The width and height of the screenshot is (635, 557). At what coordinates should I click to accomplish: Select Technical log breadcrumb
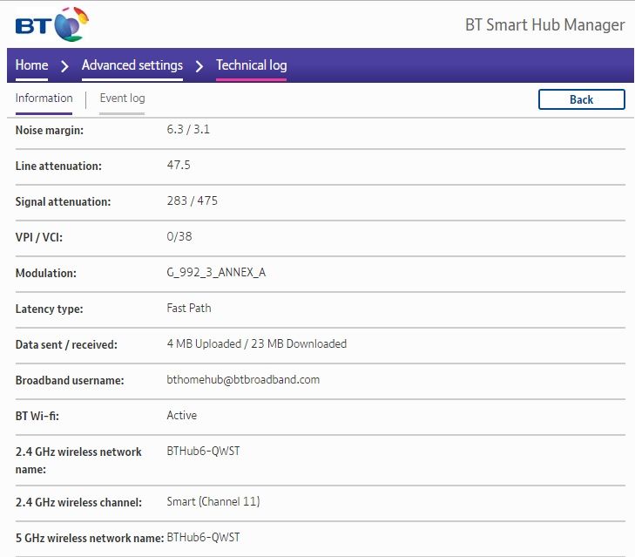pos(251,65)
